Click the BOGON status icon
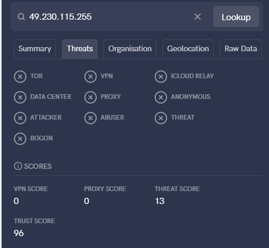 [20, 139]
